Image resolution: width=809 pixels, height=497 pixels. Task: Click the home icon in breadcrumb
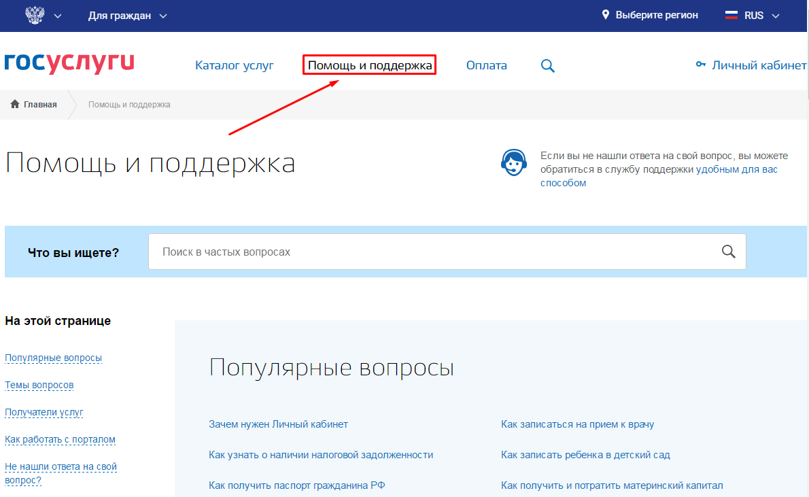(x=14, y=105)
